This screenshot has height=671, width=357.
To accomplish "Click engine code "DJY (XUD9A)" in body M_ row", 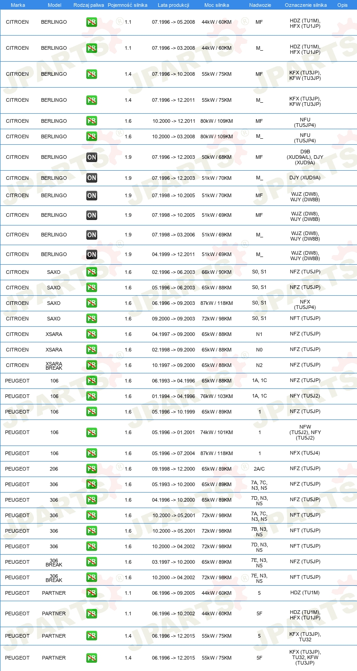I will 305,178.
